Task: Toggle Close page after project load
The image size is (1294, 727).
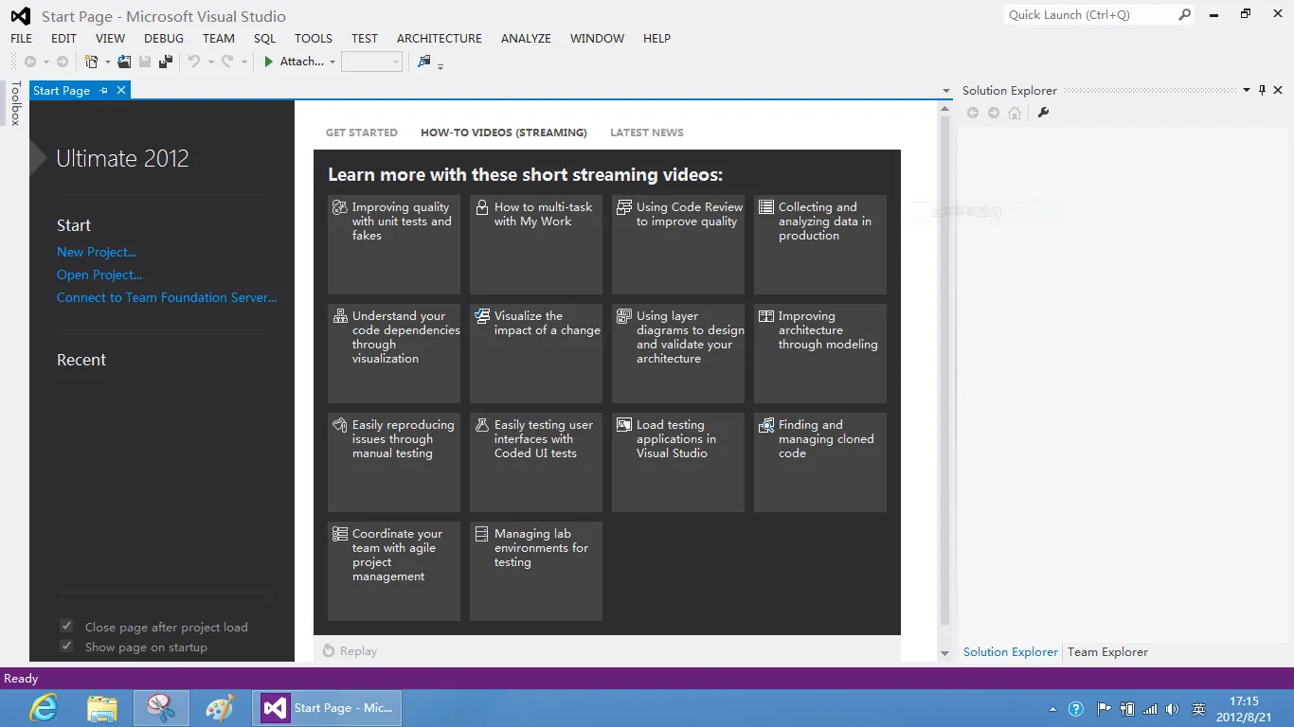Action: pos(66,627)
